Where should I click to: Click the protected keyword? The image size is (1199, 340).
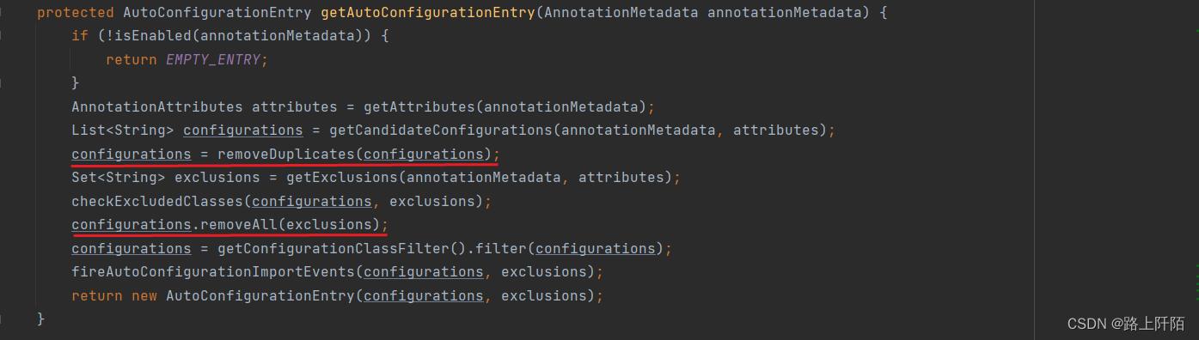click(x=76, y=13)
